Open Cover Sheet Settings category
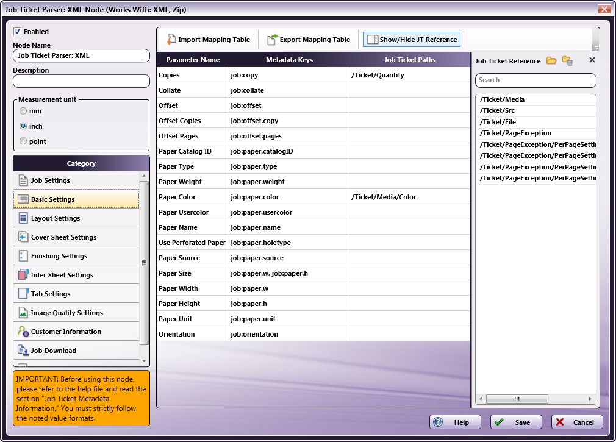The height and width of the screenshot is (442, 616). point(76,237)
